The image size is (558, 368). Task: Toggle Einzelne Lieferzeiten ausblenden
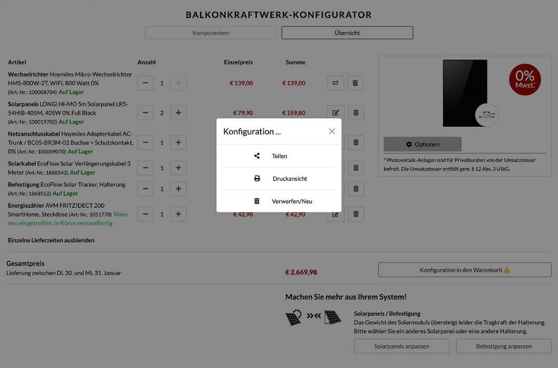(x=51, y=240)
